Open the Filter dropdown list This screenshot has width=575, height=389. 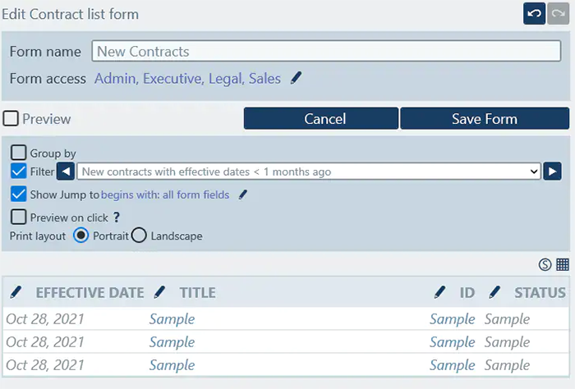309,172
